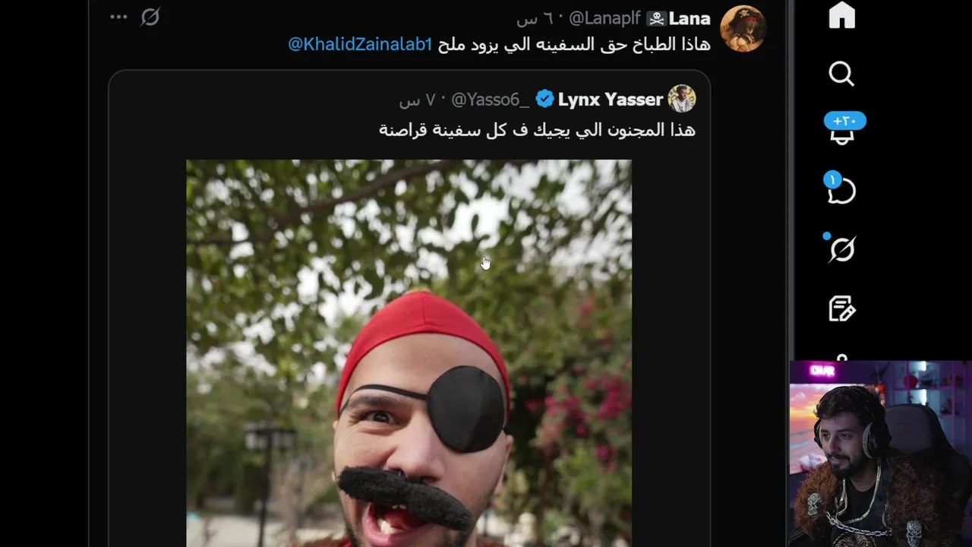Open the Grok icon in the sidebar

841,248
